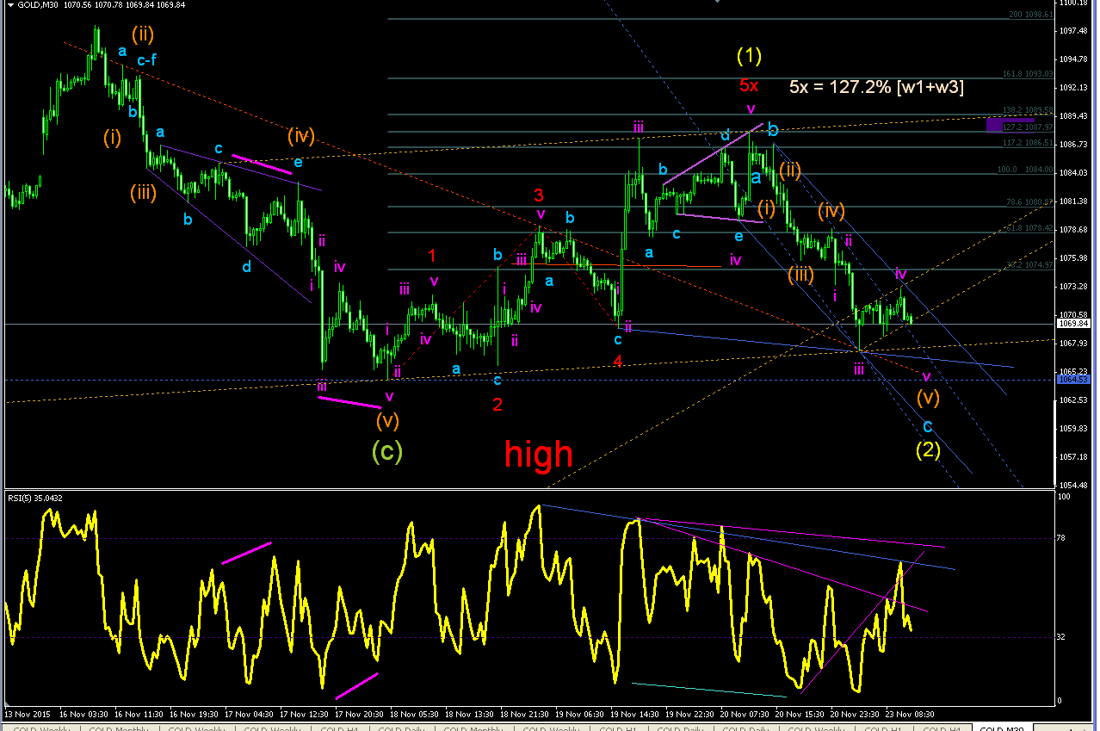The image size is (1100, 731).
Task: Click the red wave label 2
Action: 497,404
